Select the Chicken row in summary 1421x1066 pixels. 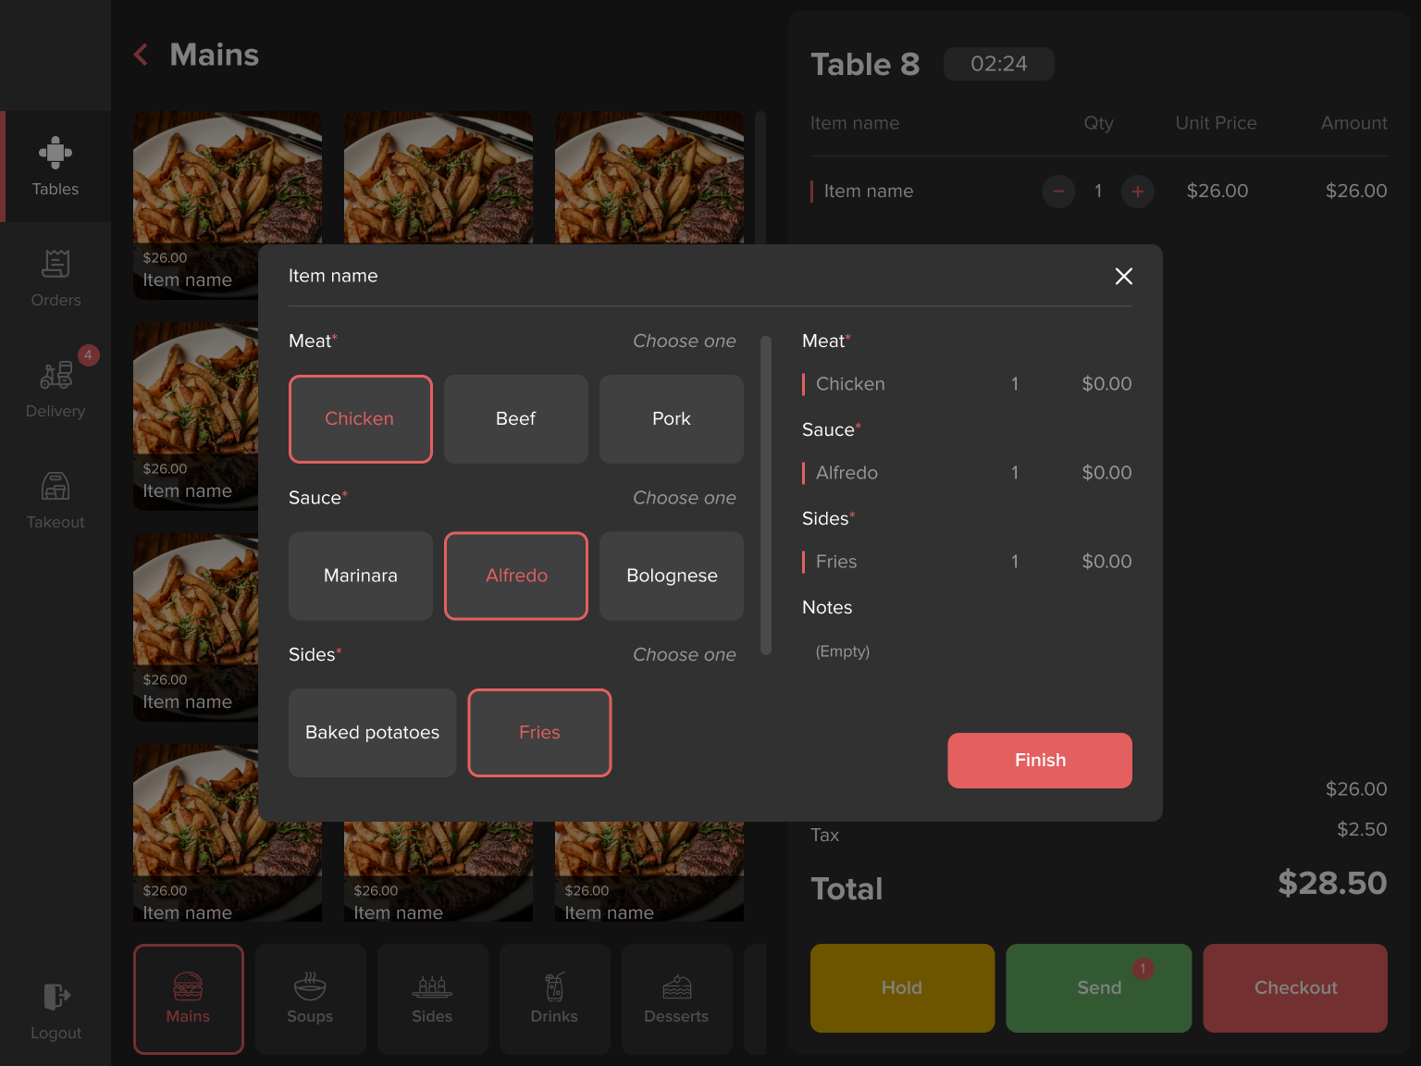click(967, 384)
